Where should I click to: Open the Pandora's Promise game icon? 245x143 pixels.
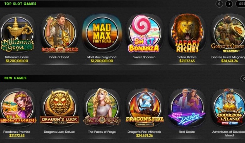[x=17, y=108]
